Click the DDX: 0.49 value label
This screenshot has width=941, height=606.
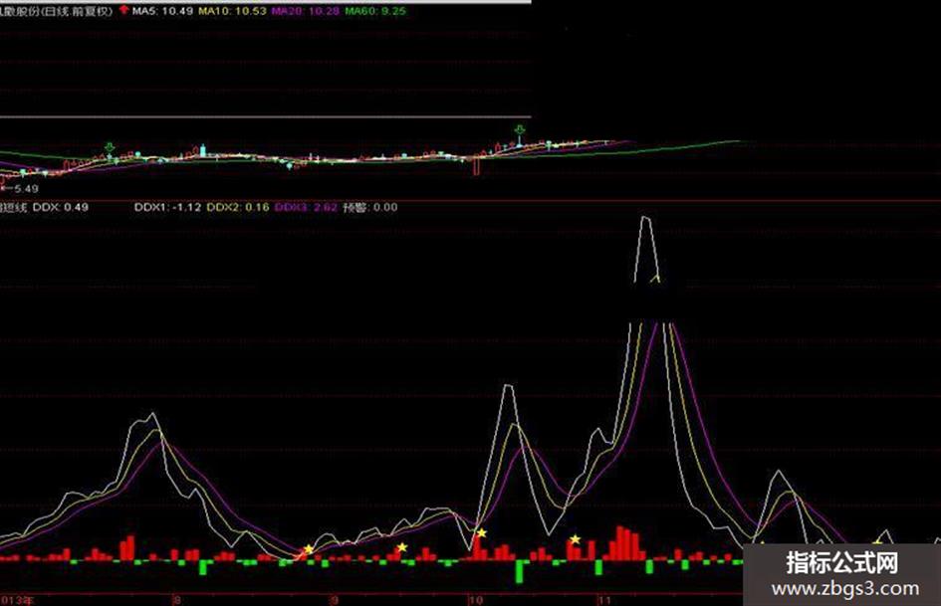[60, 207]
